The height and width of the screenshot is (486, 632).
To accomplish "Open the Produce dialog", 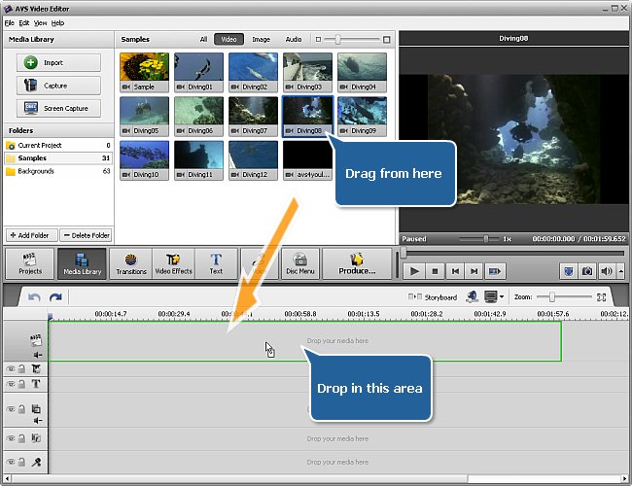I will click(357, 264).
